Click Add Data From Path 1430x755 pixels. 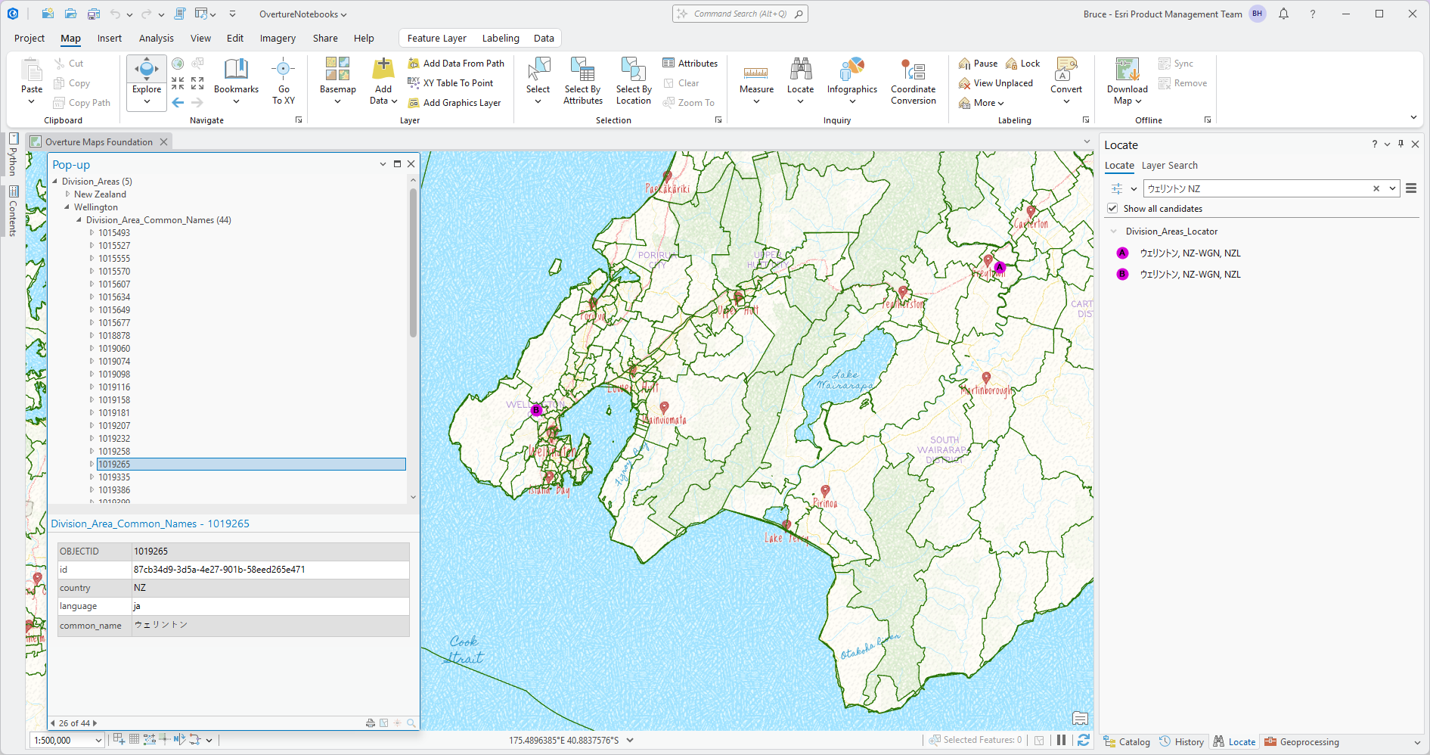[x=456, y=64]
